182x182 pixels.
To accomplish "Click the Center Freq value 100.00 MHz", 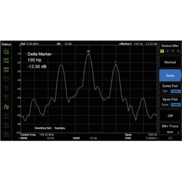I will coord(47,135).
